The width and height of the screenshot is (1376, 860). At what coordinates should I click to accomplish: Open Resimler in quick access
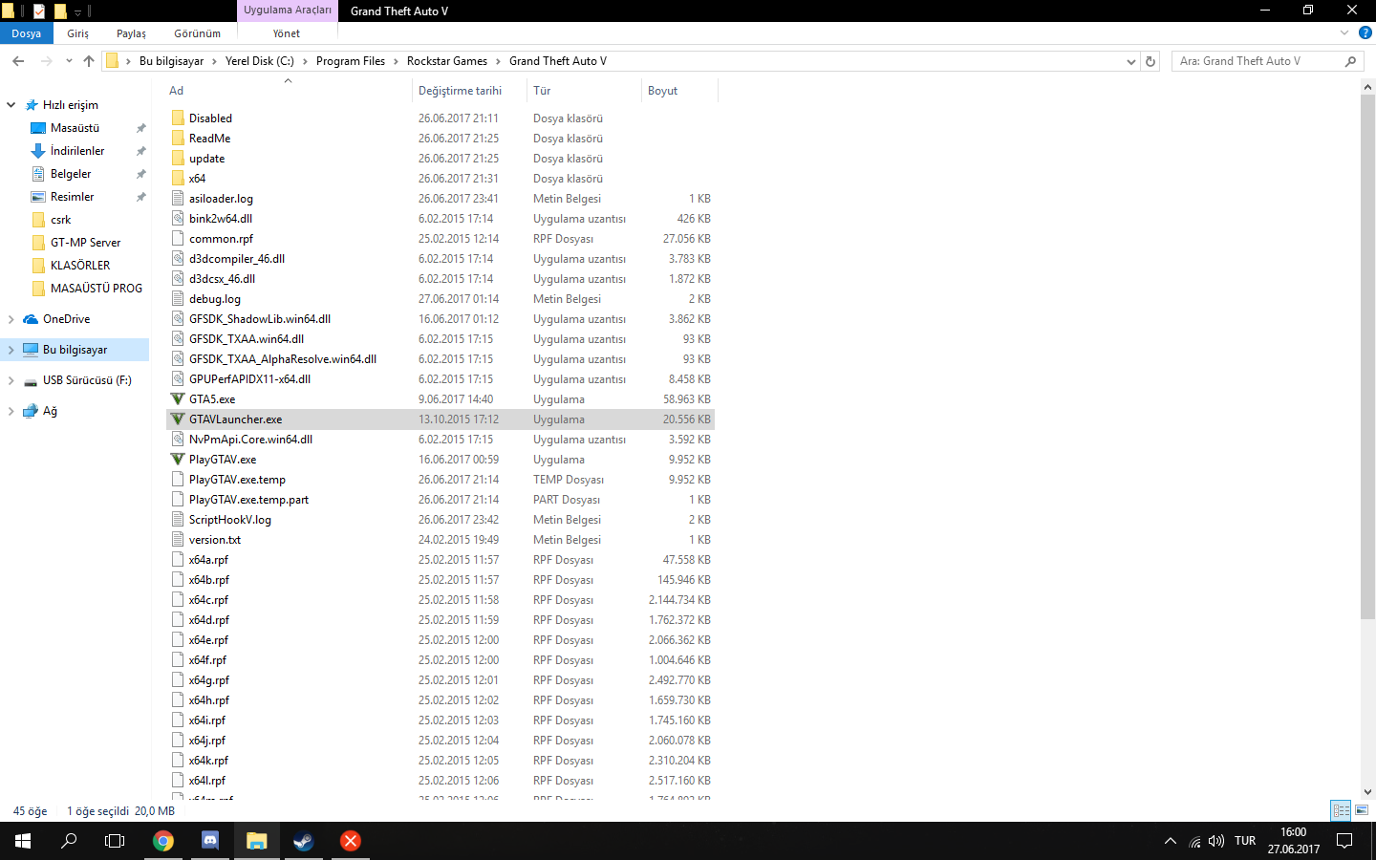pyautogui.click(x=73, y=197)
